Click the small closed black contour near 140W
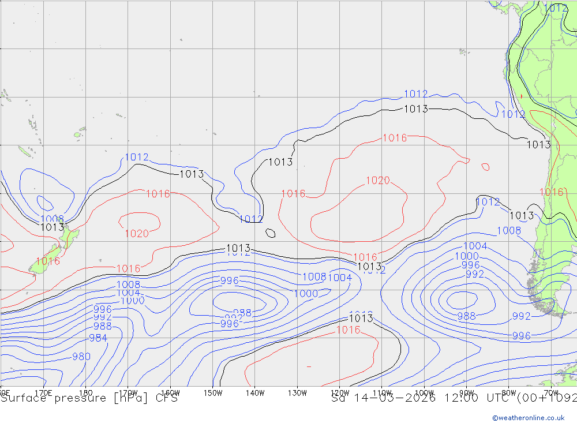 coord(270,233)
